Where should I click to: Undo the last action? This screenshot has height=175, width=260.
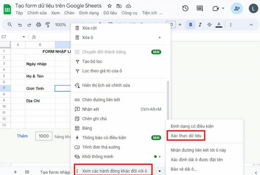[20, 25]
